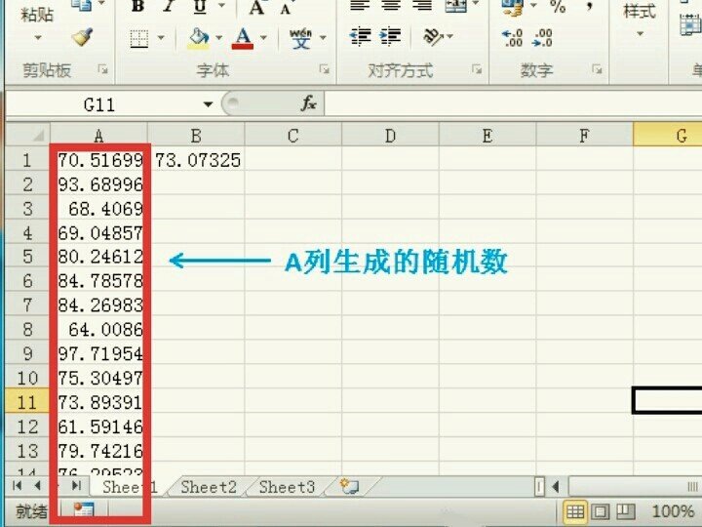Image resolution: width=702 pixels, height=527 pixels.
Task: Open the phonetic guide dropdown arrow
Action: click(323, 38)
